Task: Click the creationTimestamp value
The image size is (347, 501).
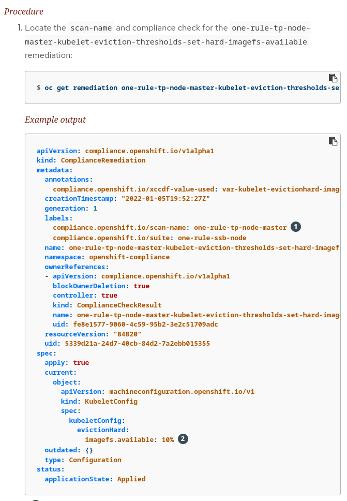Action: click(x=165, y=199)
